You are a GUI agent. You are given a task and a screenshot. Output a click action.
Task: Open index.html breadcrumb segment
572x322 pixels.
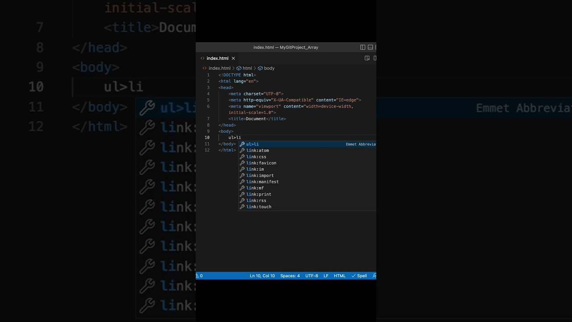pyautogui.click(x=219, y=68)
